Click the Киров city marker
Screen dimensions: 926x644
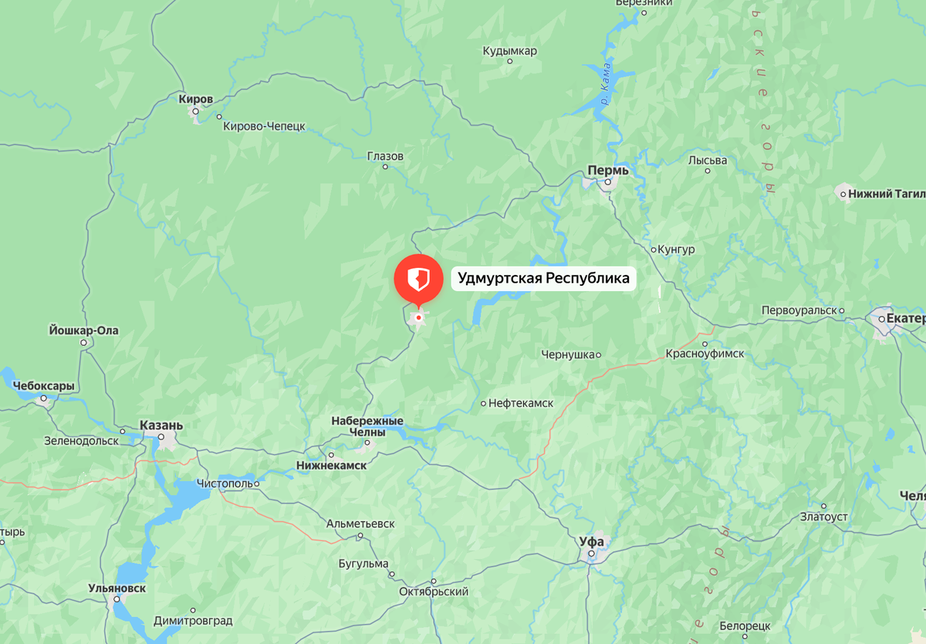(x=196, y=112)
